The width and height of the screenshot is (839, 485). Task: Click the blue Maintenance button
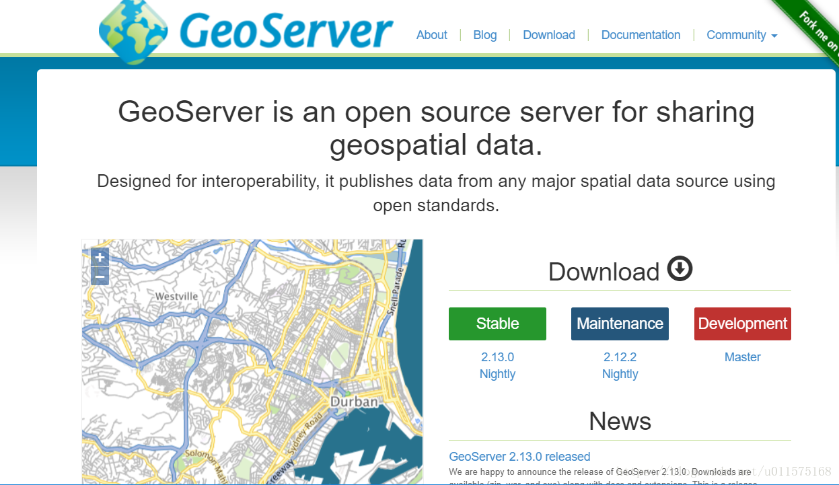coord(620,324)
